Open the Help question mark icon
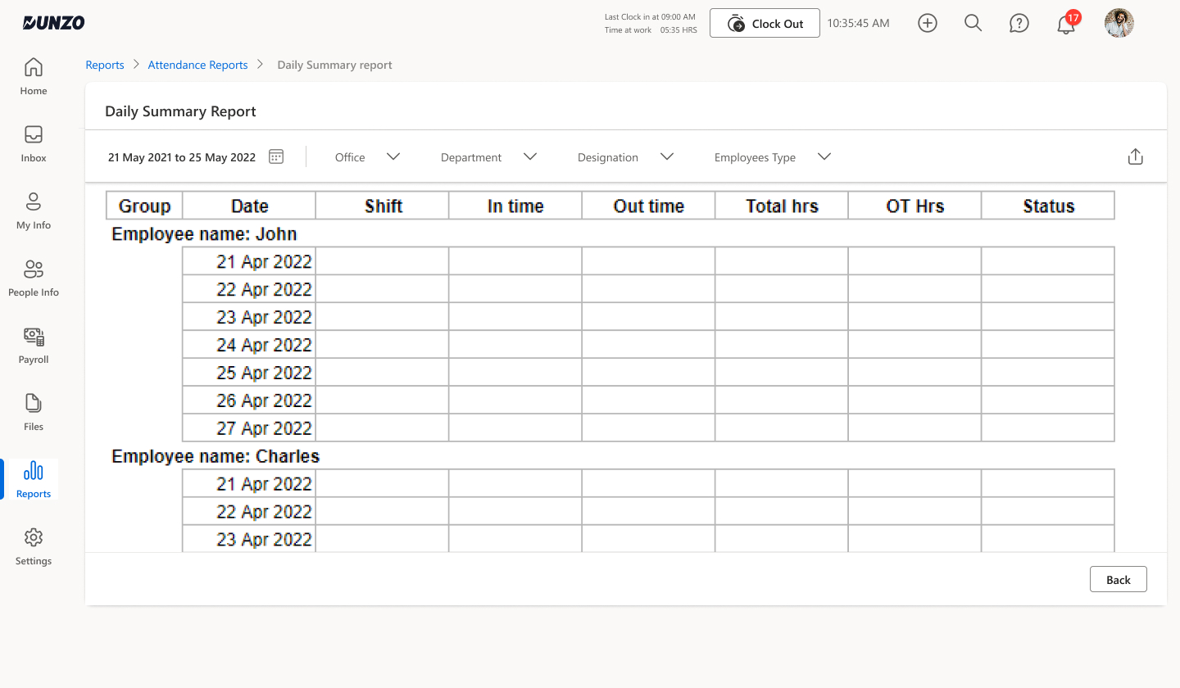The image size is (1180, 688). point(1019,23)
